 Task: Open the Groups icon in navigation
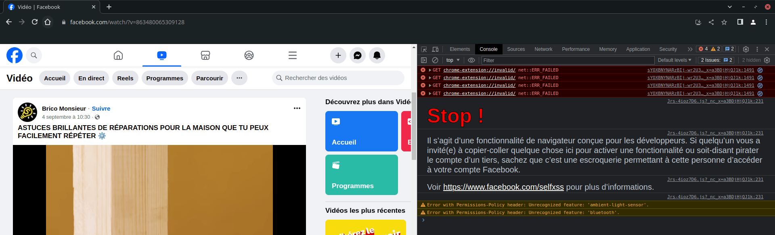coord(249,55)
